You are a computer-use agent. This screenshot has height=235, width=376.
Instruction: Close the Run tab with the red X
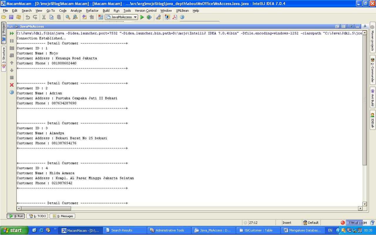(12, 85)
